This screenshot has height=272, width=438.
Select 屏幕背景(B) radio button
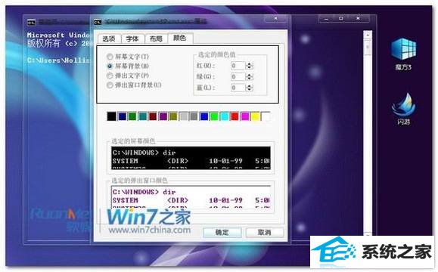click(110, 66)
